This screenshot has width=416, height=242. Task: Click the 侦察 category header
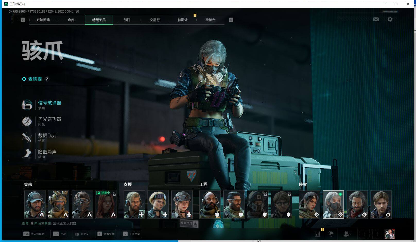(x=303, y=185)
